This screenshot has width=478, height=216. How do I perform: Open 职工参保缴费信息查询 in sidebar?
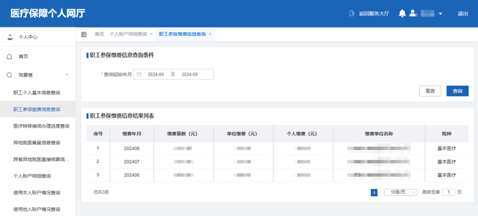coord(38,109)
